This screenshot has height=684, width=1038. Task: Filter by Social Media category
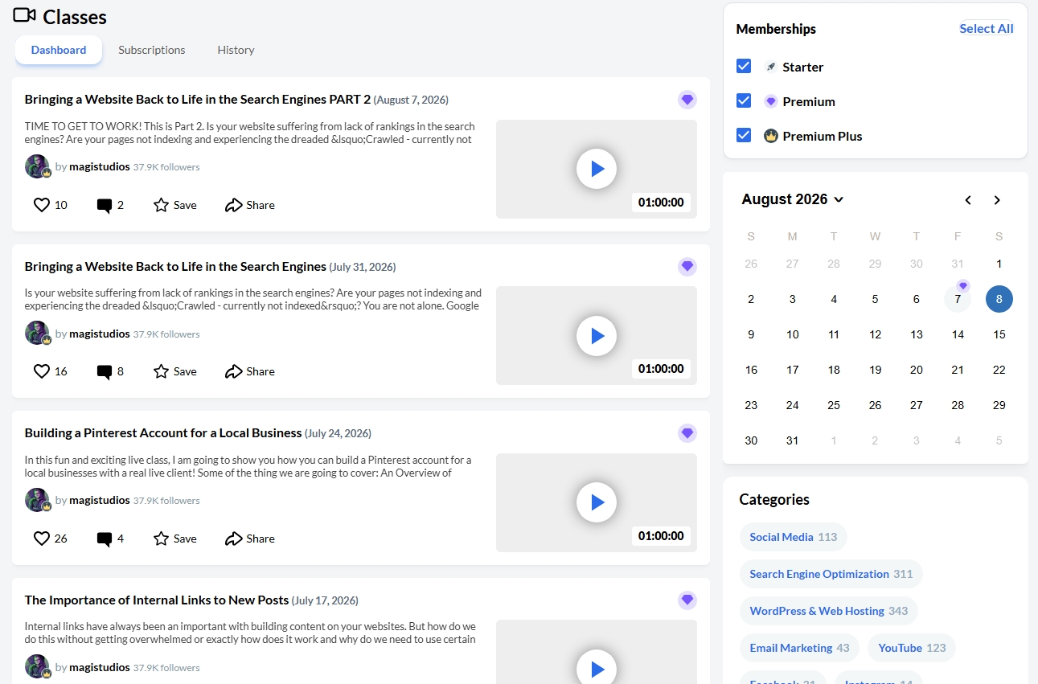click(794, 537)
